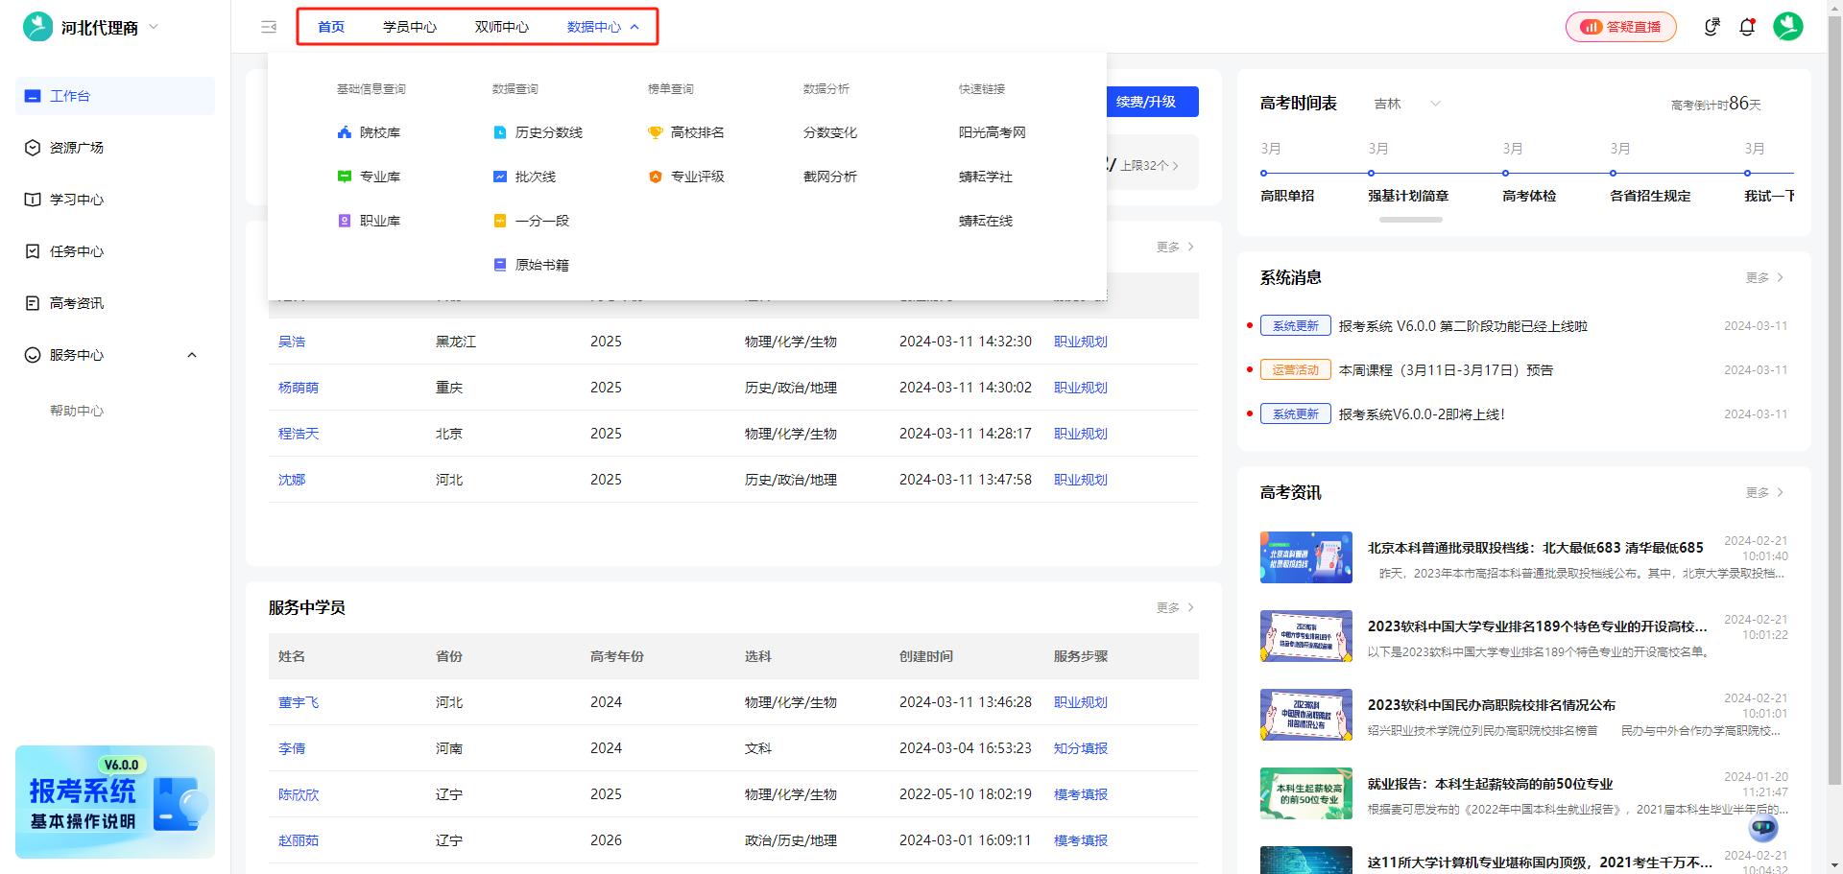Viewport: 1843px width, 874px height.
Task: Go to 资源广场 in sidebar
Action: point(115,148)
